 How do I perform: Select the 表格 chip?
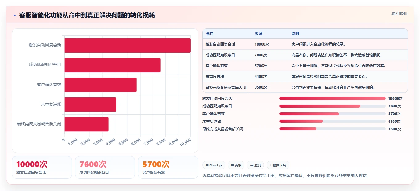click(236, 165)
